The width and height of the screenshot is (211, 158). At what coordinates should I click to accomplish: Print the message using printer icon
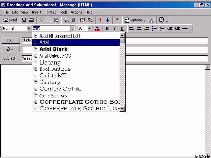[x=32, y=20]
